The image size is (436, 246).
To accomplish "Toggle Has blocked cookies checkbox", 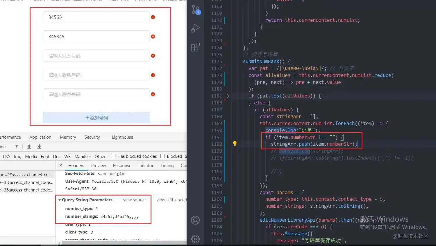I will point(113,156).
